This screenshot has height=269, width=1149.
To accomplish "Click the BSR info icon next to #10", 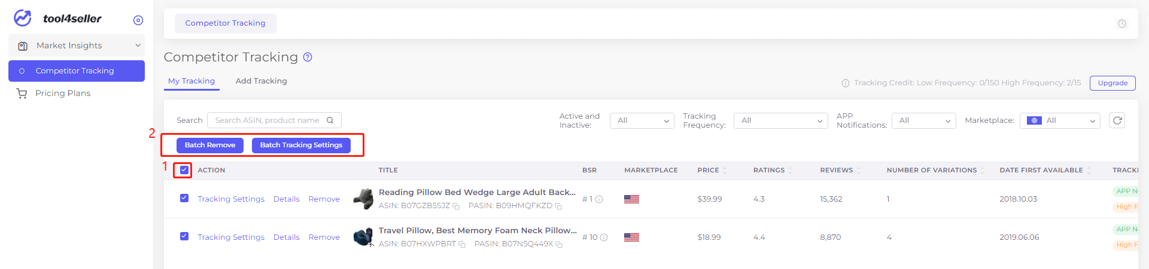I will click(604, 237).
